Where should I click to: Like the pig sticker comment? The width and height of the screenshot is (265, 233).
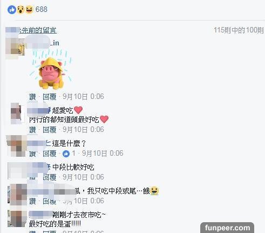(32, 97)
